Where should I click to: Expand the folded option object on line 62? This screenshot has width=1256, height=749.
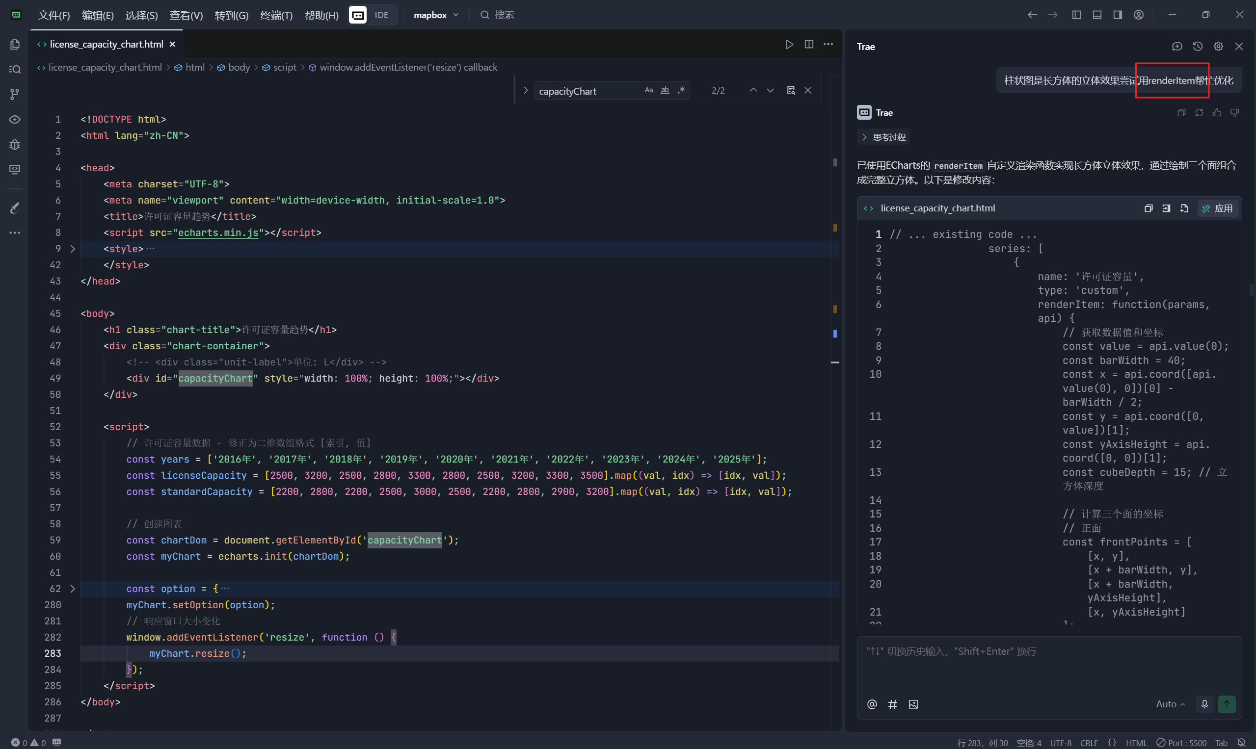(73, 589)
